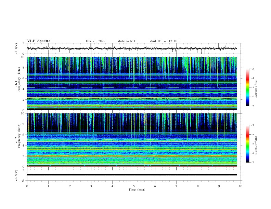Click time axis tick label '8'

(x=198, y=186)
